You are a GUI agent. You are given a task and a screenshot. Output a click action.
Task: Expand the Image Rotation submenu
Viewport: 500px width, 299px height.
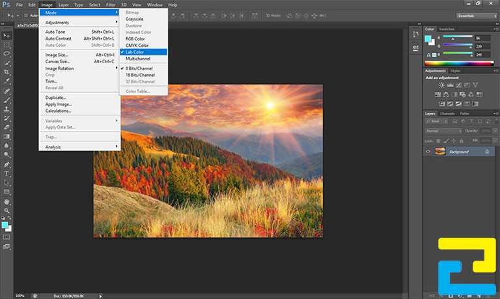coord(79,68)
